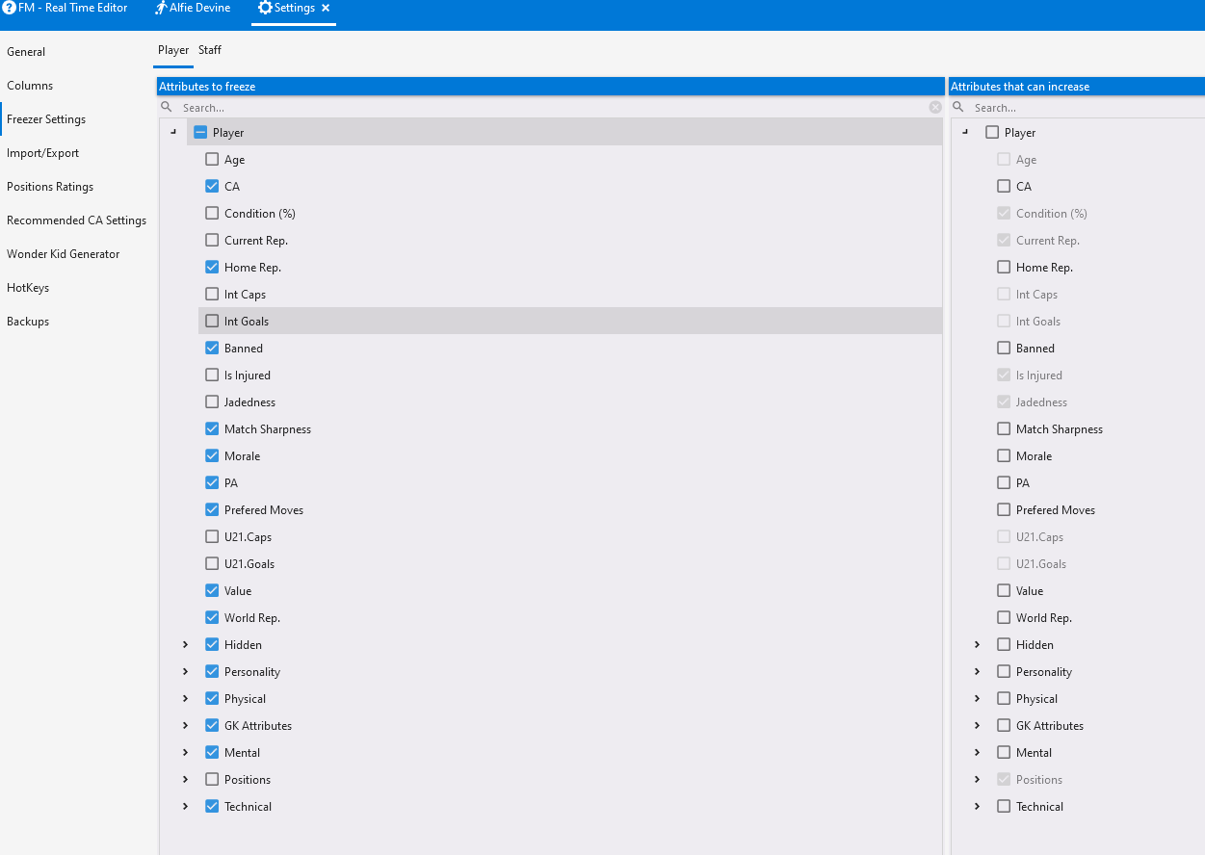
Task: Collapse the Player tree in the increase panel
Action: click(965, 133)
